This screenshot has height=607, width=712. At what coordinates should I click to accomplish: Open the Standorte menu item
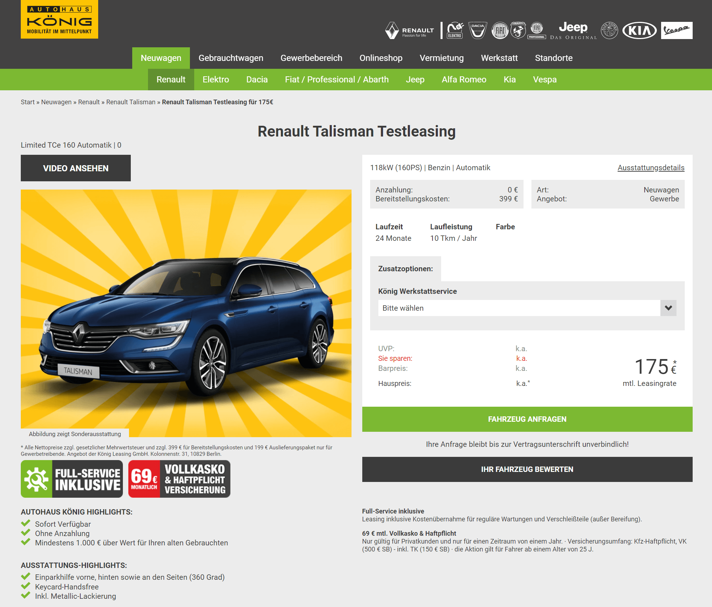(x=554, y=58)
